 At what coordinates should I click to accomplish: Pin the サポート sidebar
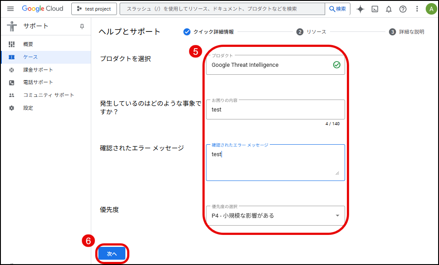82,27
